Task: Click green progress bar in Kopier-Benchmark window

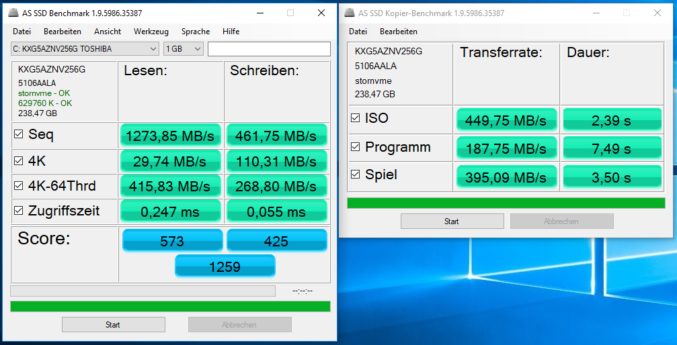Action: tap(506, 203)
